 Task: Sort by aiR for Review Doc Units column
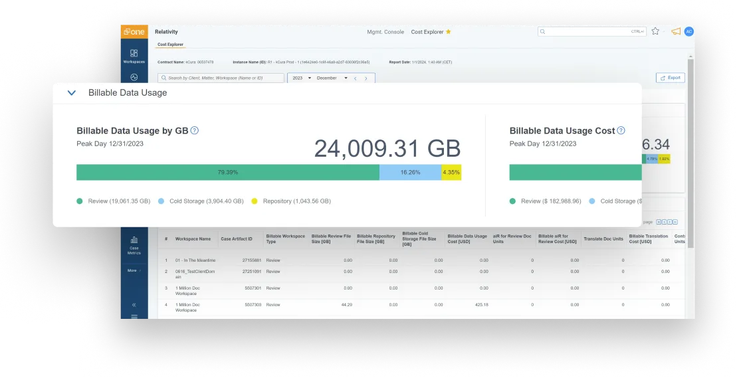click(x=512, y=239)
